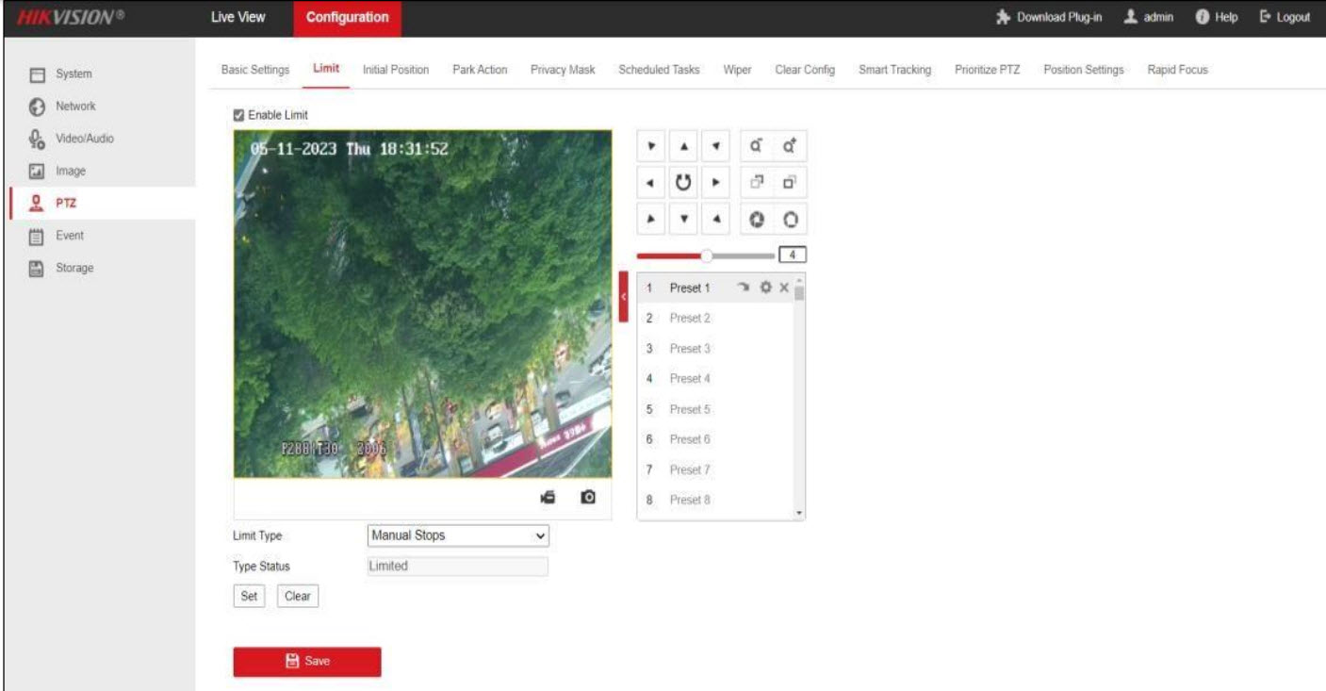Open the Limit Type dropdown
This screenshot has width=1326, height=691.
coord(457,535)
